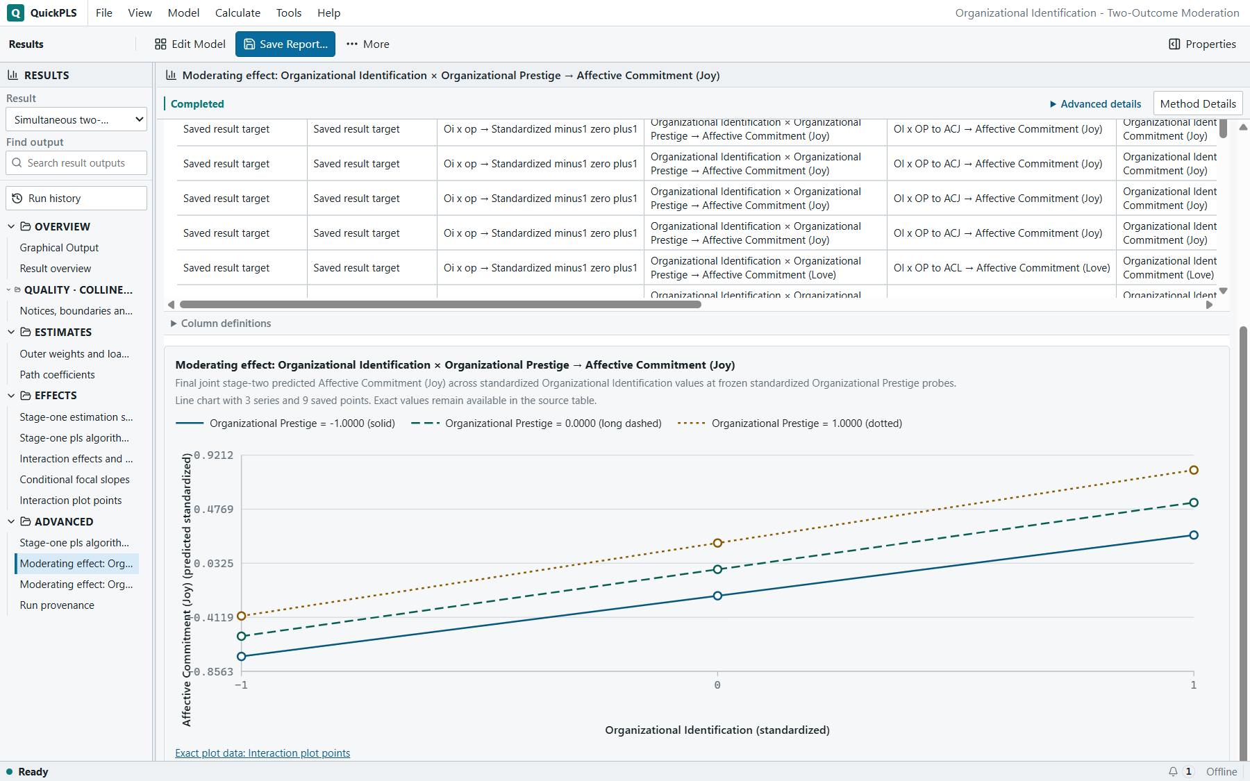Click the table scroll-down arrow
Screen dimensions: 1250x781
tap(1224, 291)
